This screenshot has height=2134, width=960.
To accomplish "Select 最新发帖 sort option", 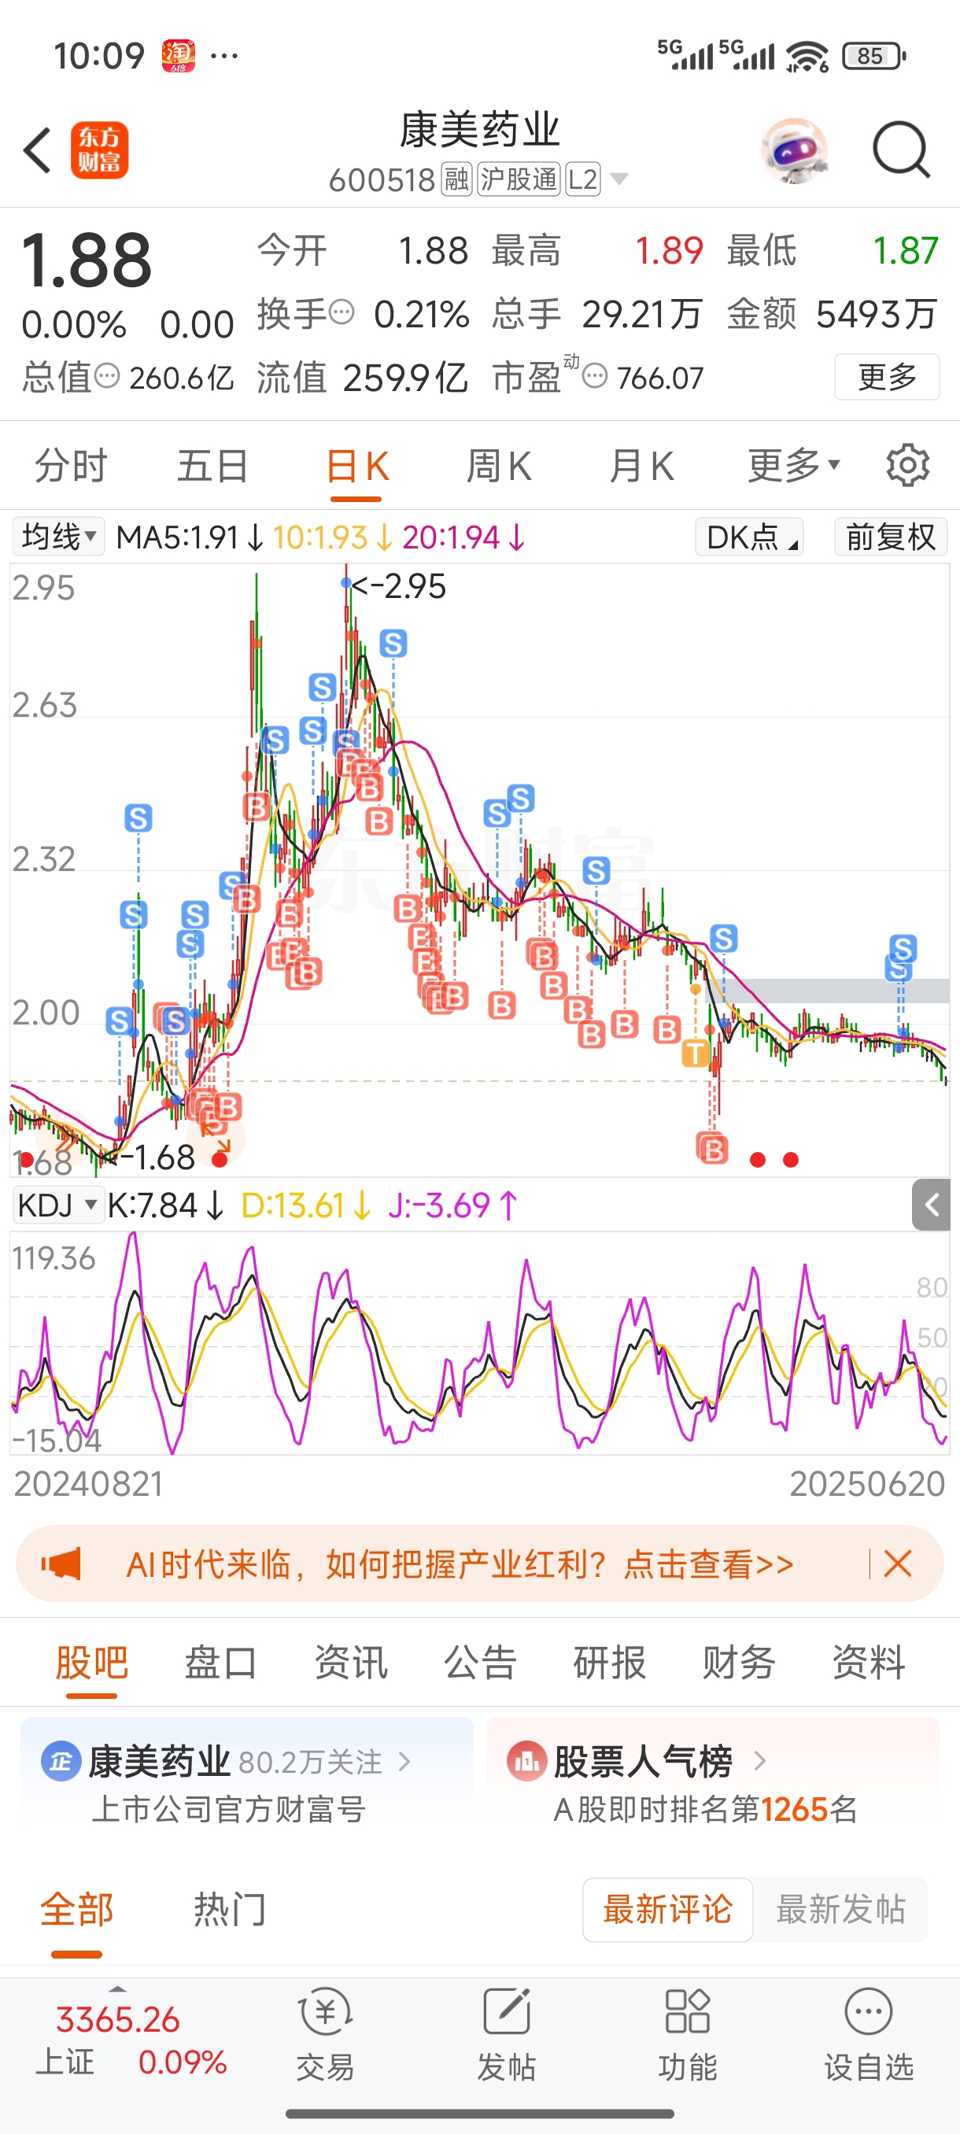I will [840, 1910].
